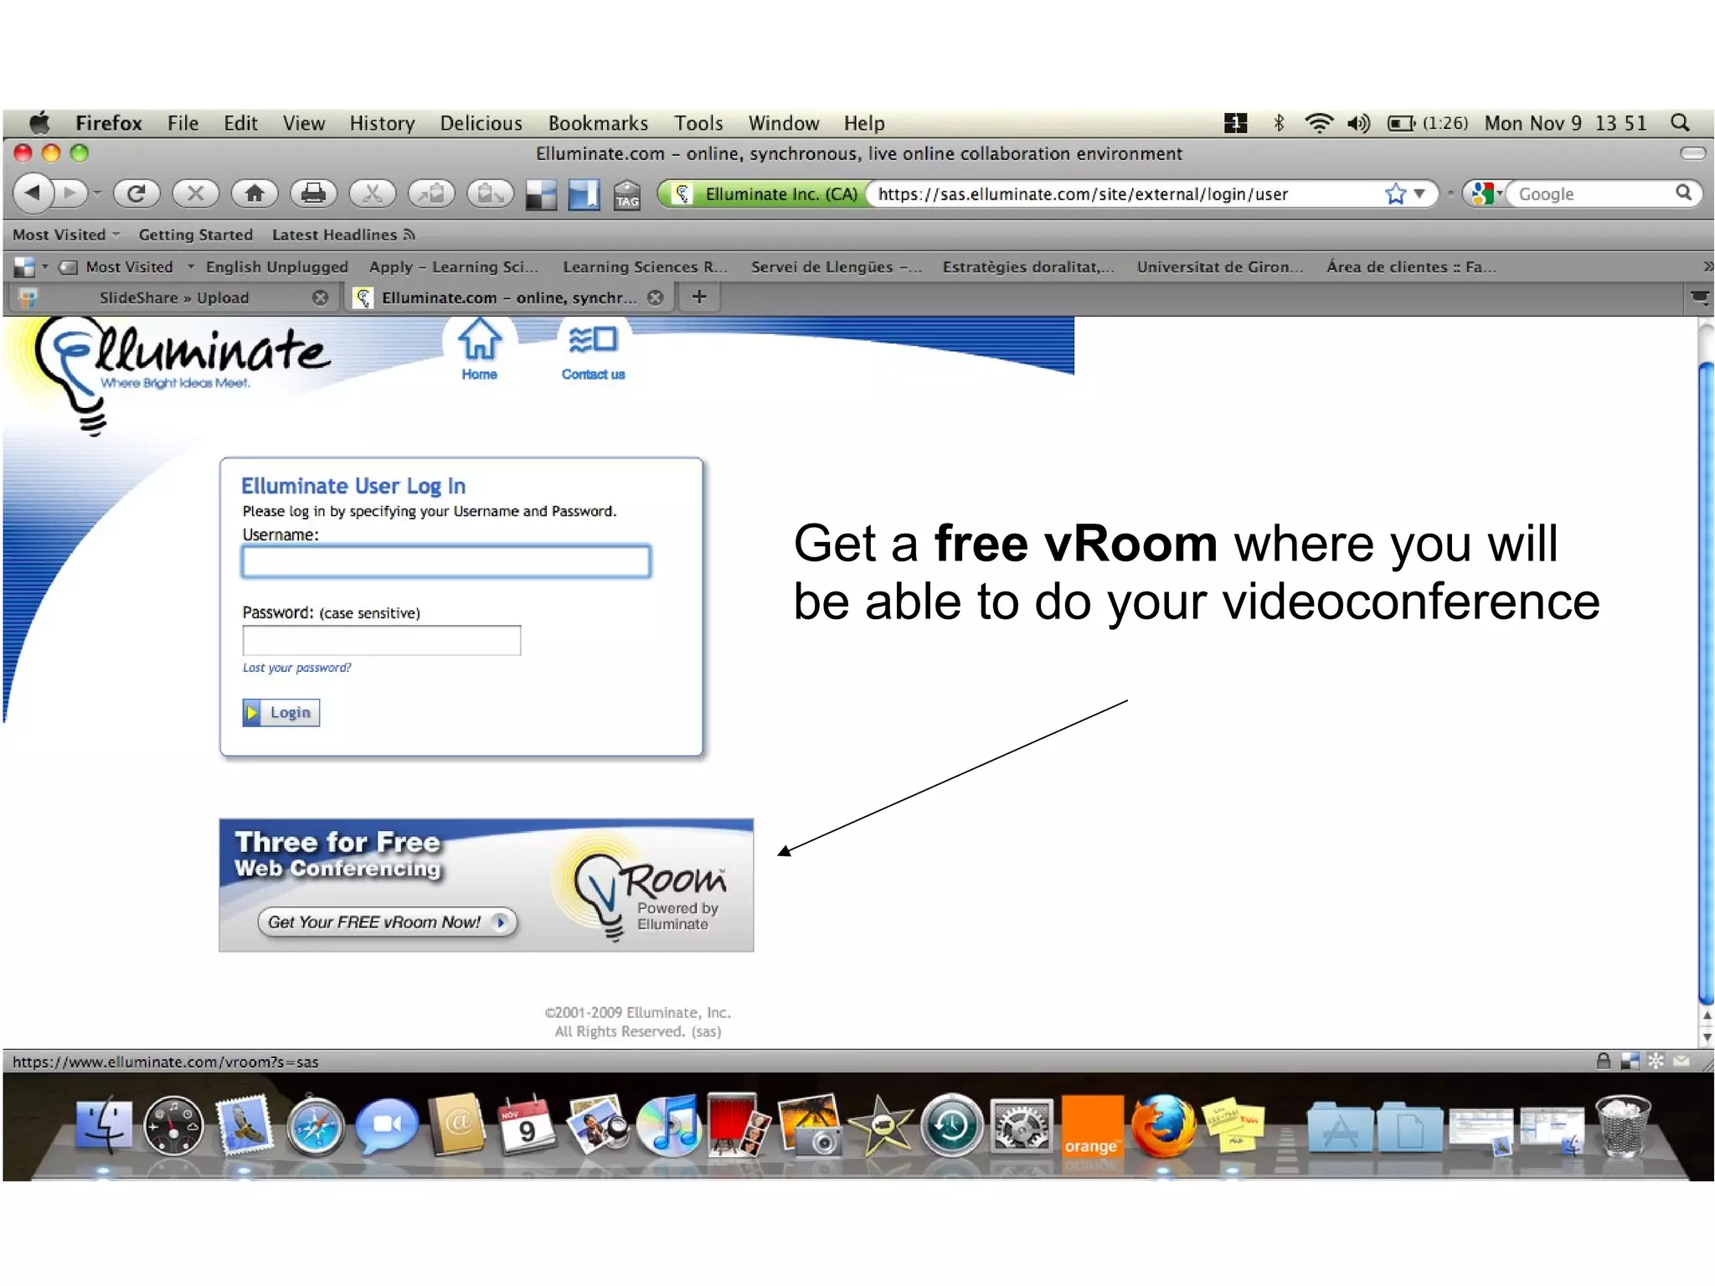Image resolution: width=1715 pixels, height=1286 pixels.
Task: Click the Stop loading X button
Action: tap(195, 194)
